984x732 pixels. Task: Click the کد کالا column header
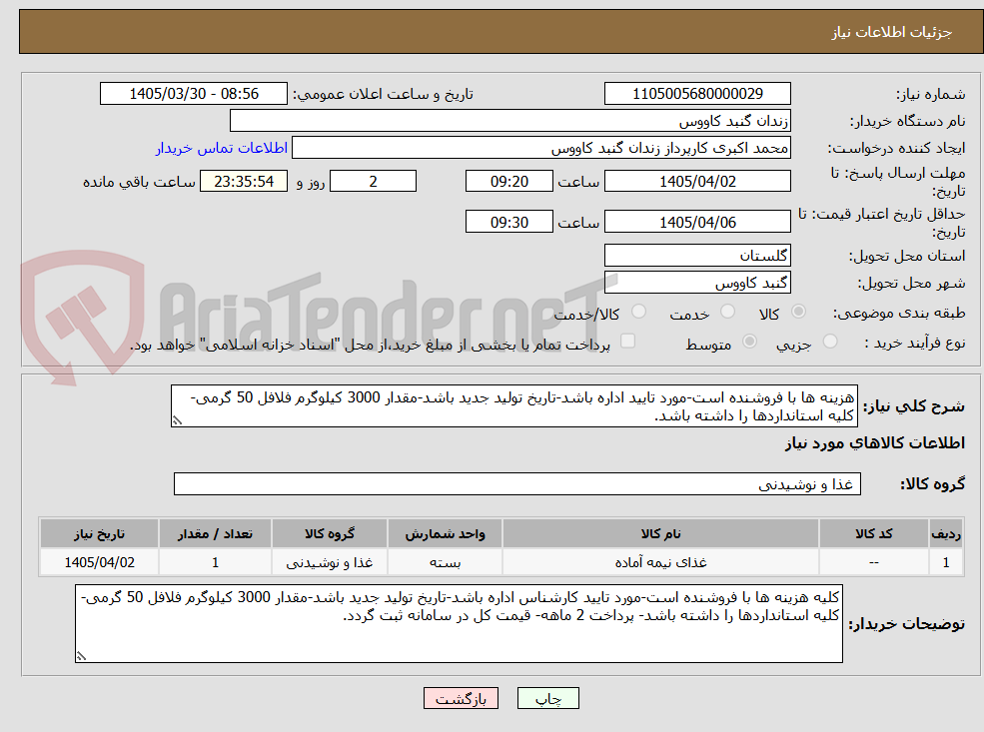(873, 534)
